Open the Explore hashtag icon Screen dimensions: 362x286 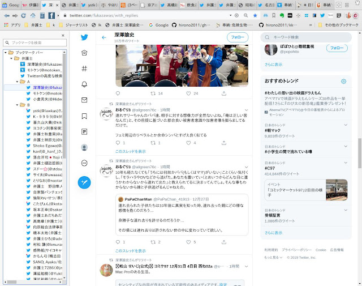coord(84,69)
